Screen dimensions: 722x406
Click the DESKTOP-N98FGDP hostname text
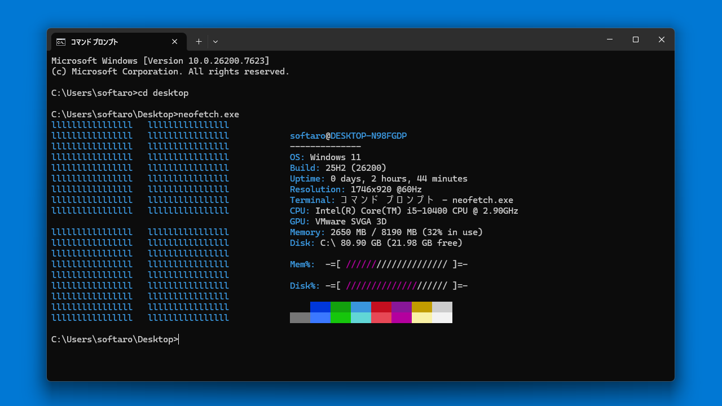tap(367, 135)
